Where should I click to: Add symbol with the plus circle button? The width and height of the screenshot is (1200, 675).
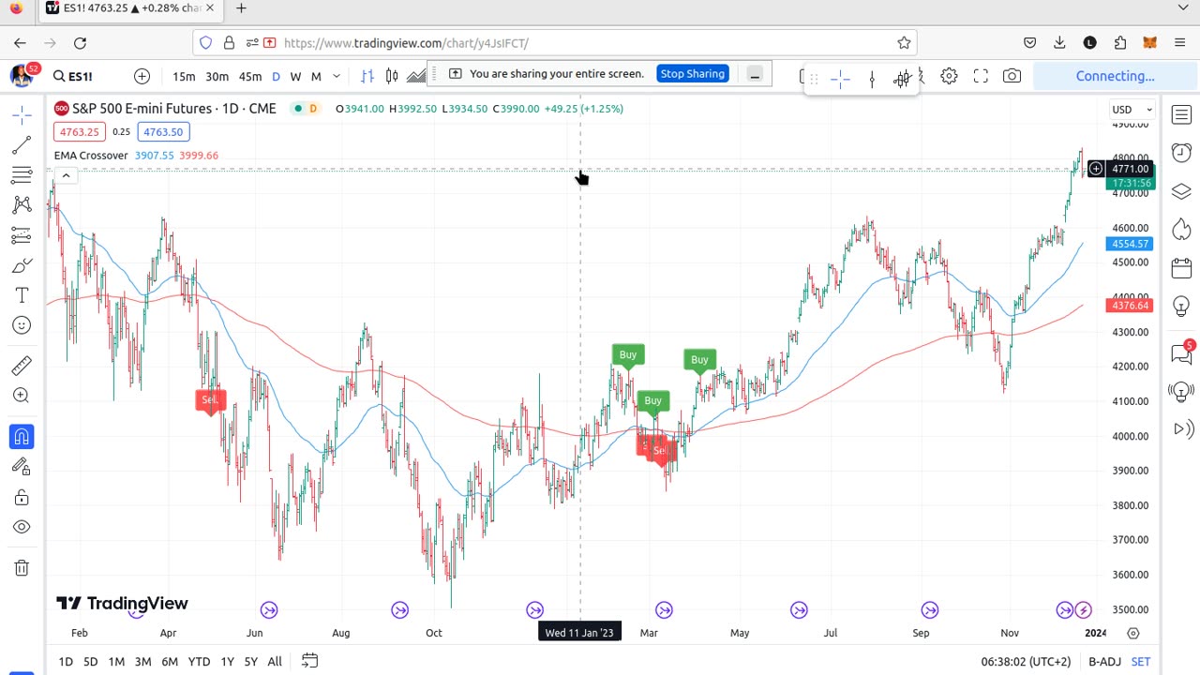pos(142,76)
